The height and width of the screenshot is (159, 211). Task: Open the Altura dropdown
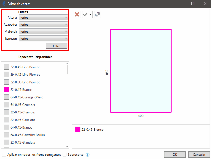click(43, 17)
